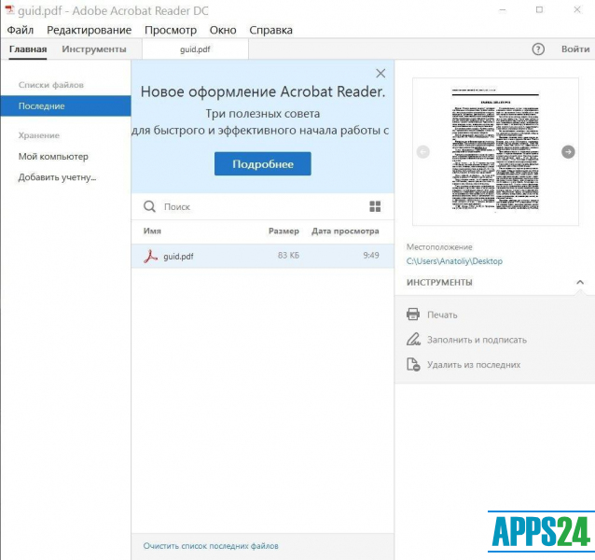Open the Просмотр menu
The image size is (595, 560).
coord(171,30)
